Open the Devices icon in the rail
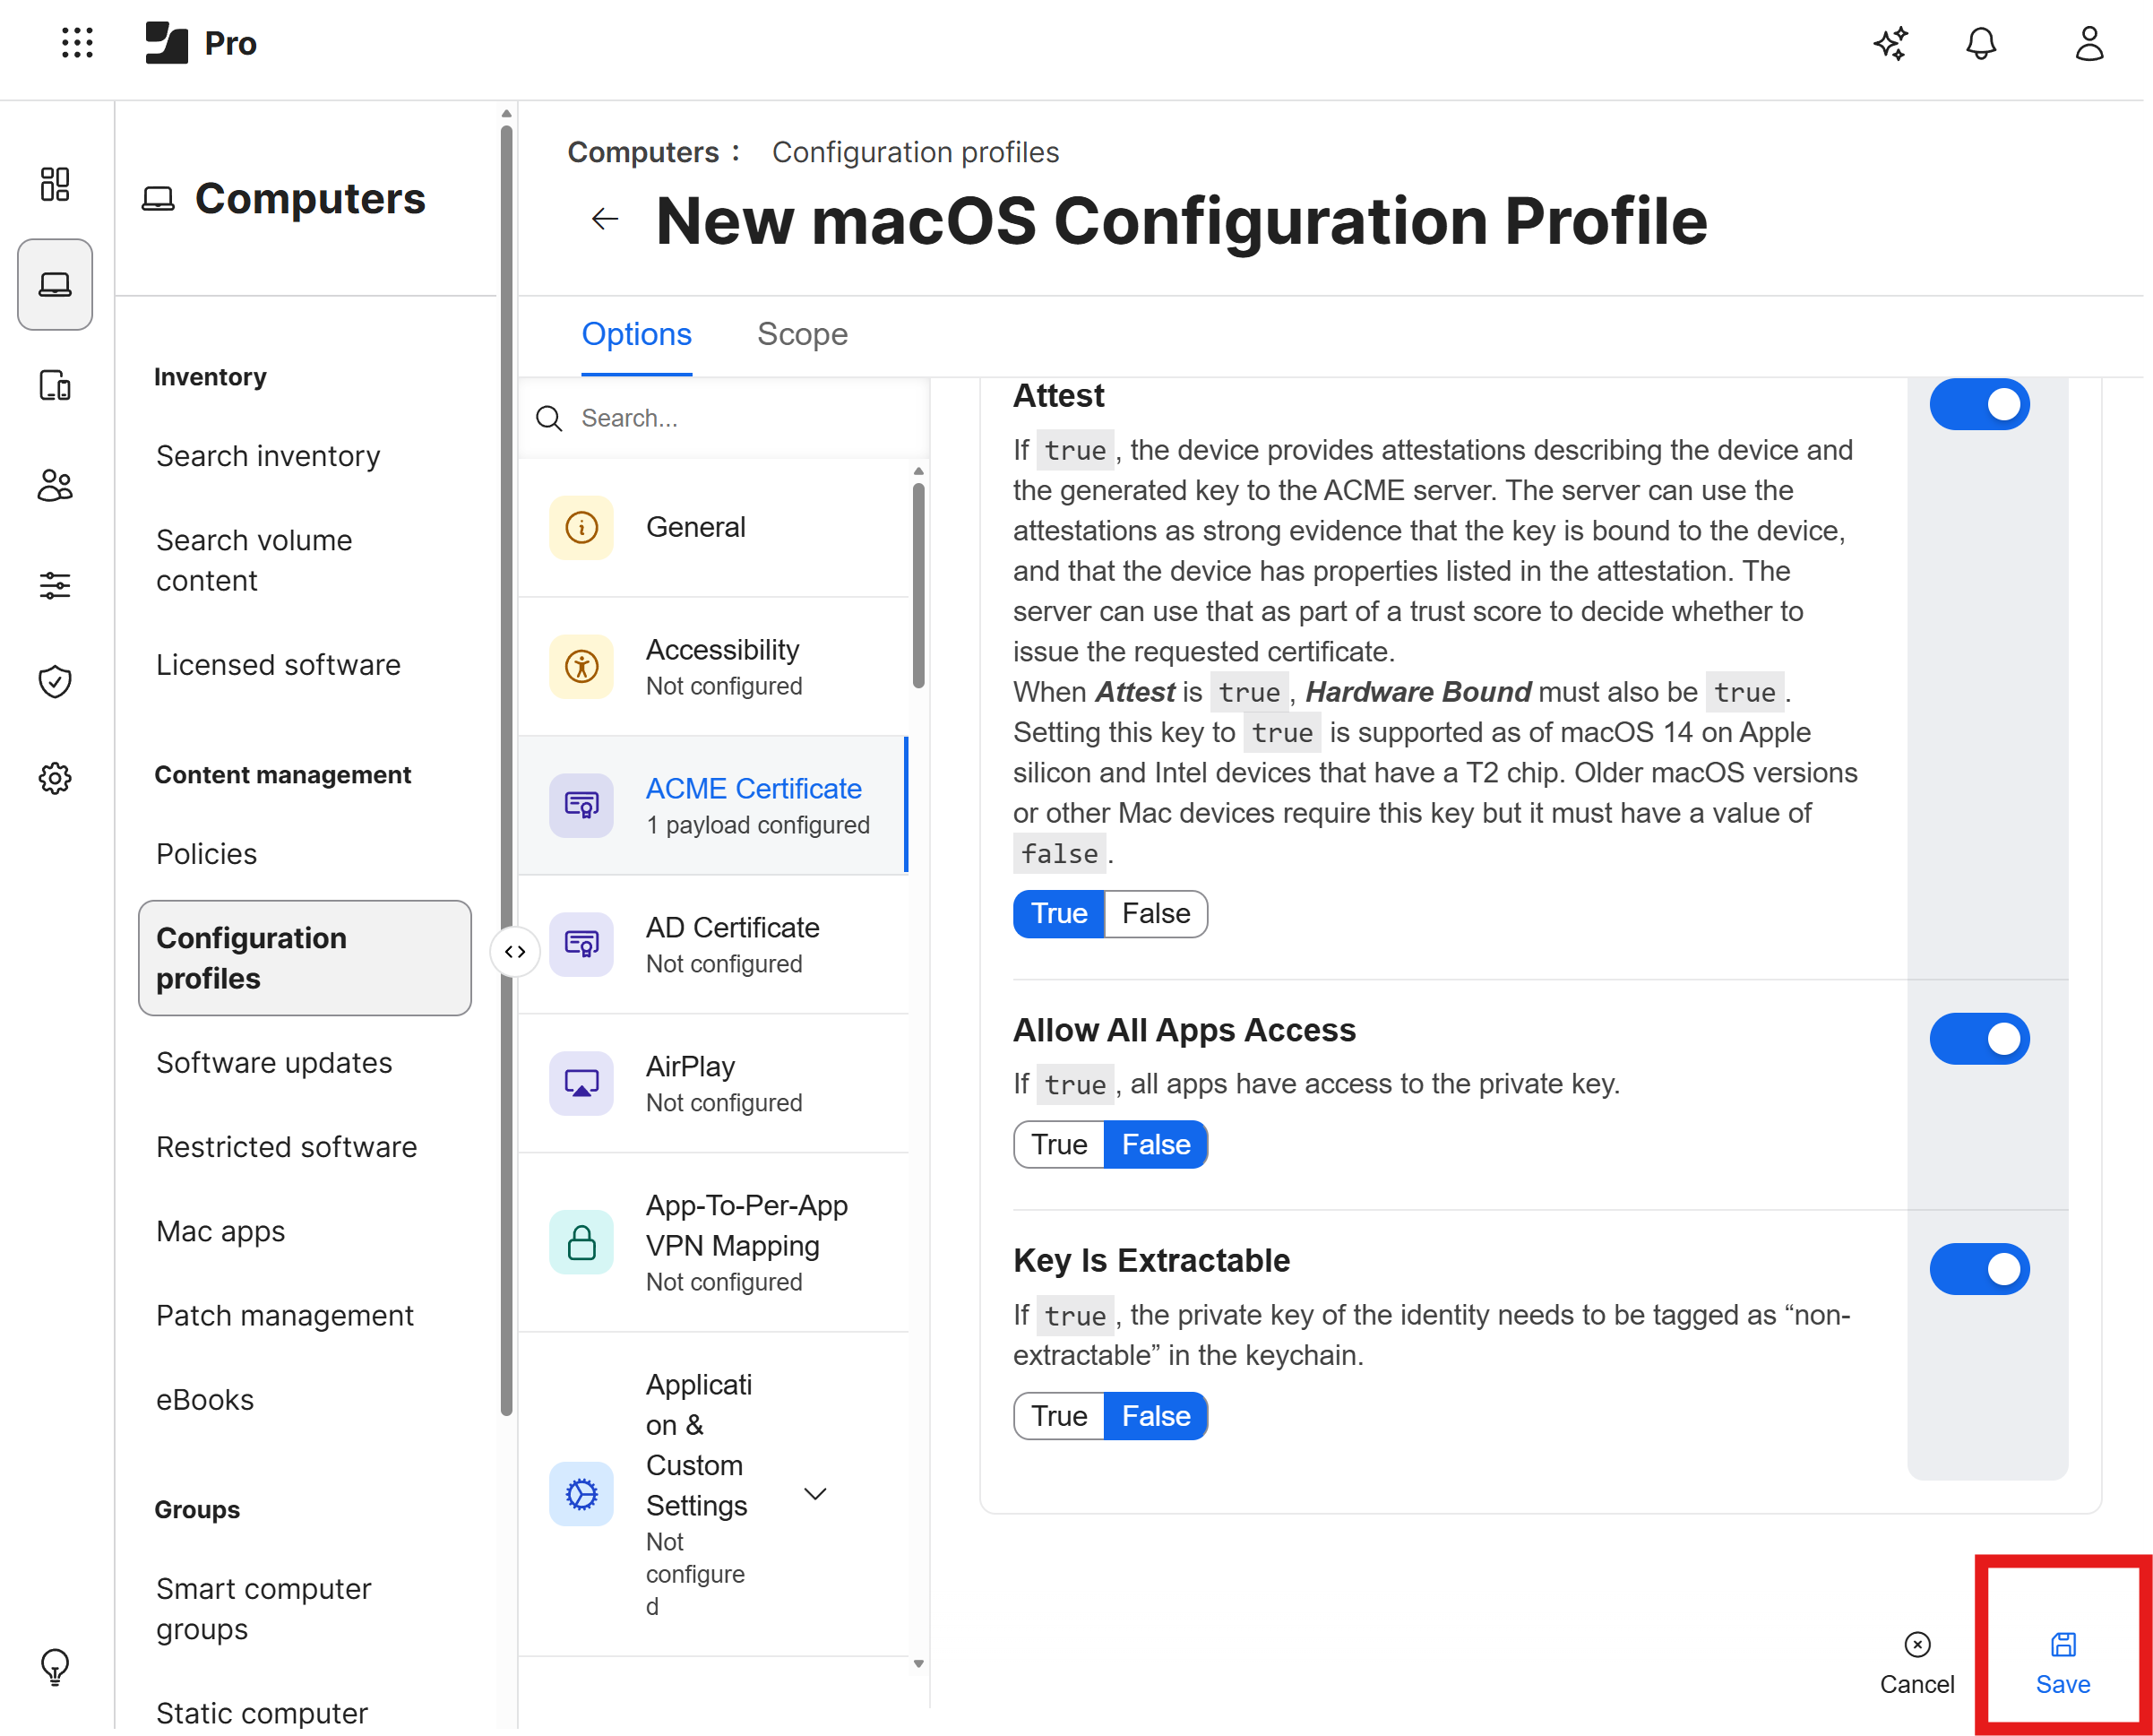The height and width of the screenshot is (1736, 2153). click(x=55, y=386)
